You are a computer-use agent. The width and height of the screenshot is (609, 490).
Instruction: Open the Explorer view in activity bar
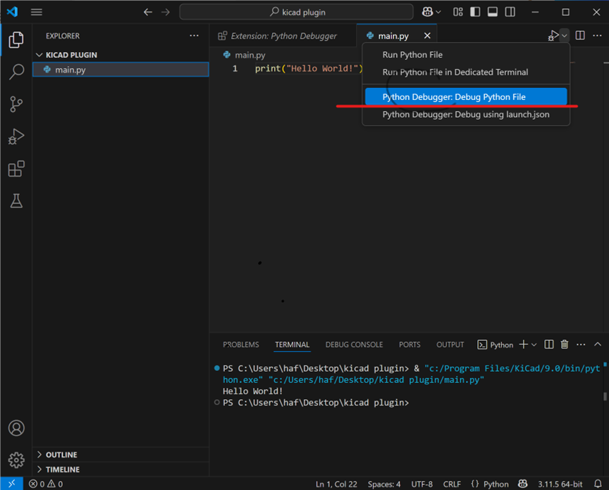coord(16,40)
